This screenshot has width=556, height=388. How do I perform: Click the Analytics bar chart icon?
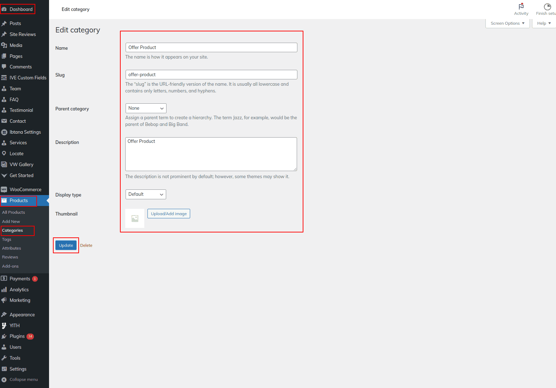(4, 290)
